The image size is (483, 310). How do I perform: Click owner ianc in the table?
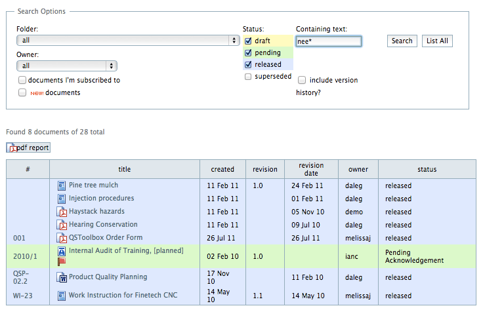(352, 256)
